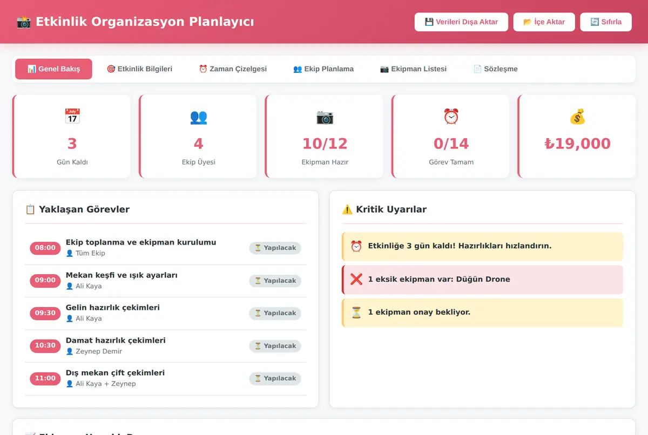Open the Genel Bakış tab
This screenshot has width=648, height=435.
[53, 69]
